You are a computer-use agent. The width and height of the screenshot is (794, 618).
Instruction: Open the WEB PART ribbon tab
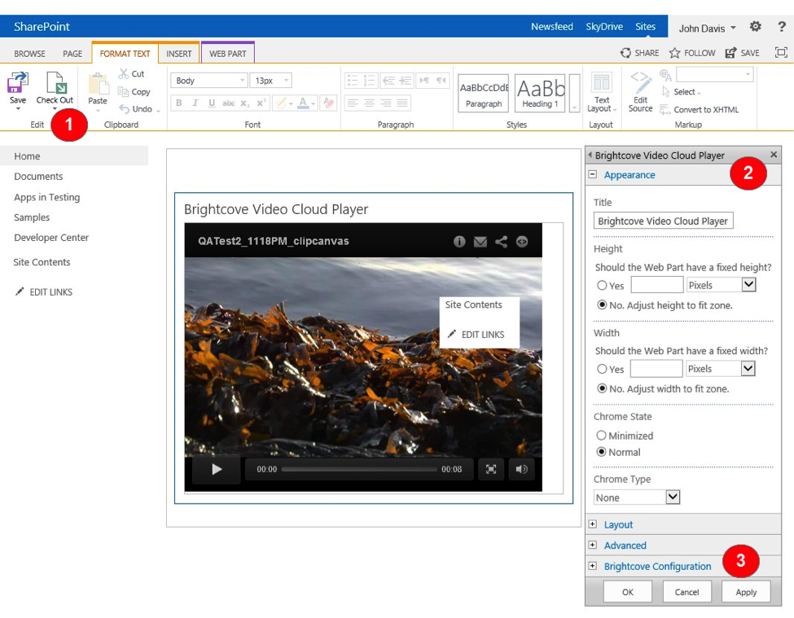228,54
